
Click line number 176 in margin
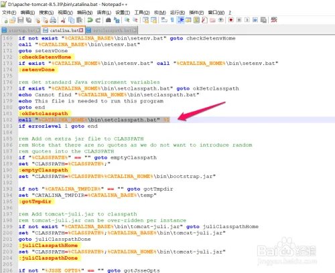point(7,82)
